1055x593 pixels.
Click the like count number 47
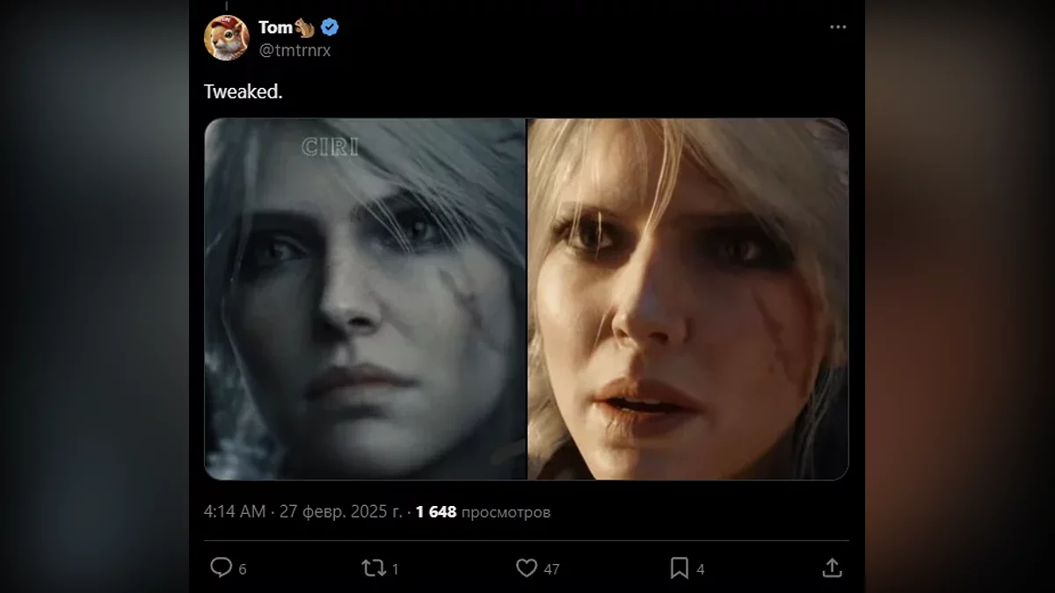point(551,569)
